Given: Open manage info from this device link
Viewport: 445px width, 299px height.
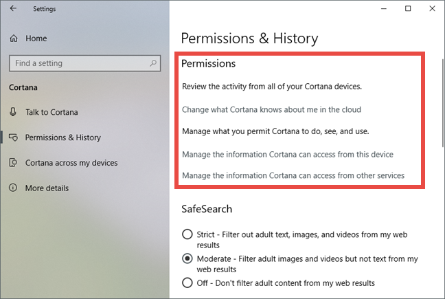Looking at the screenshot, I should [x=288, y=155].
